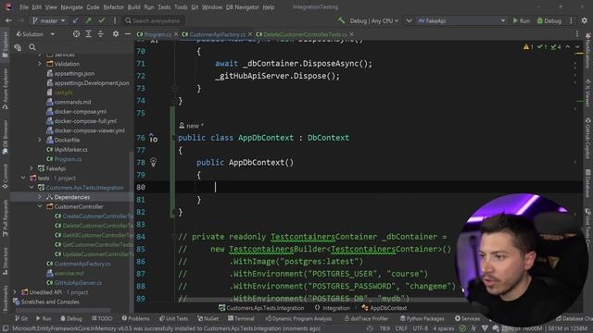
Task: Click the build hammer icon
Action: click(342, 20)
